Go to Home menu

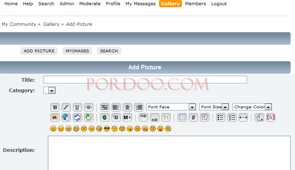11,4
